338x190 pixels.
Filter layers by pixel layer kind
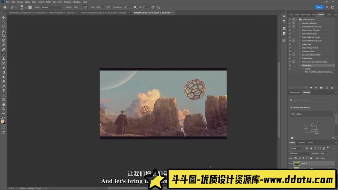pos(307,148)
